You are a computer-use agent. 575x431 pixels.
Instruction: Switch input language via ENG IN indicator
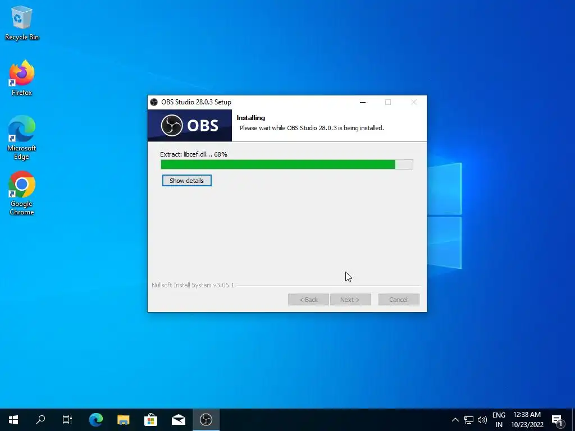point(499,420)
